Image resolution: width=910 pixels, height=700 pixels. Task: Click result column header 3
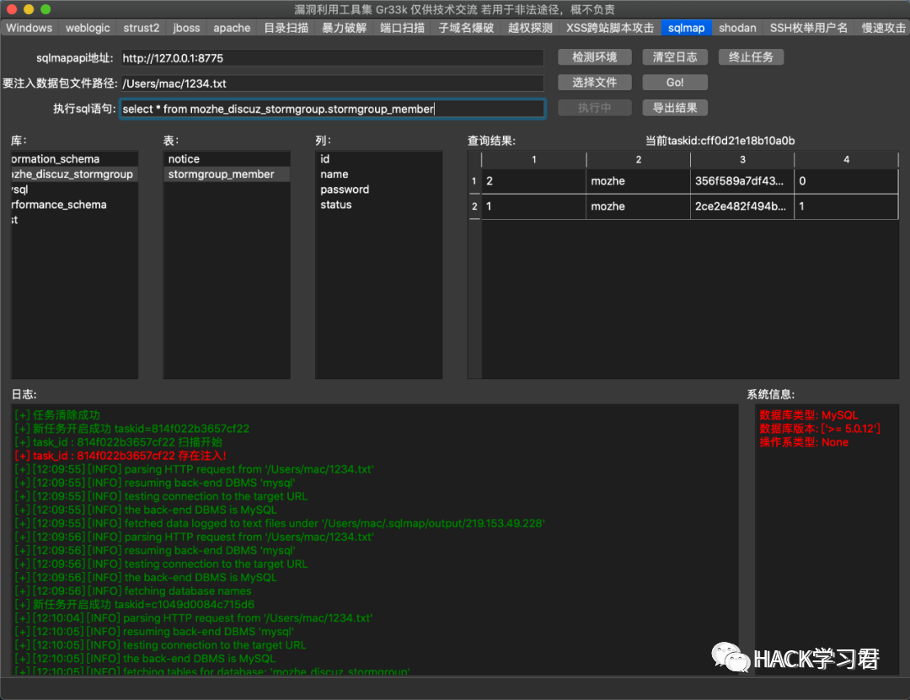point(742,159)
